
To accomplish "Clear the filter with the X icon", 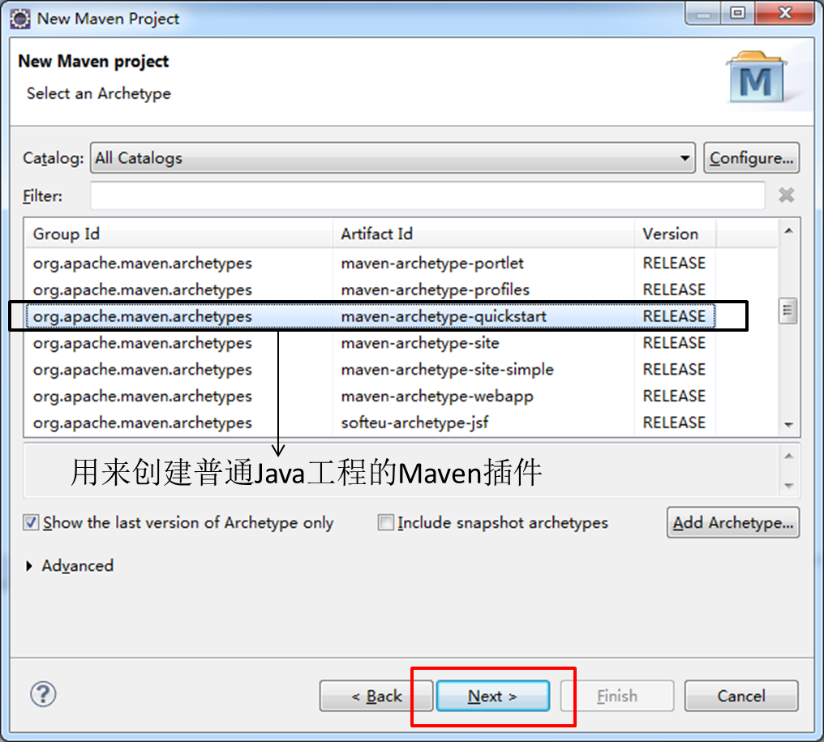I will (786, 195).
